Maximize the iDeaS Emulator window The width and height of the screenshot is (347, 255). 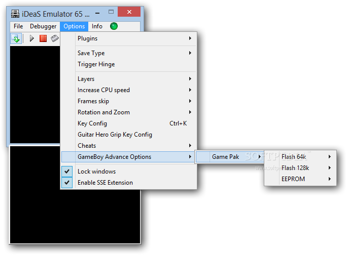pos(111,12)
